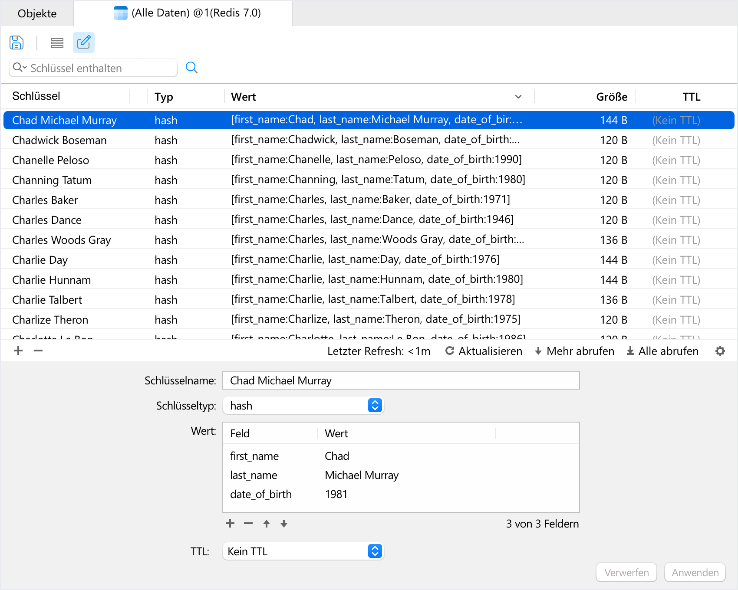Select the Charles Dance key
The image size is (738, 590).
pos(47,220)
